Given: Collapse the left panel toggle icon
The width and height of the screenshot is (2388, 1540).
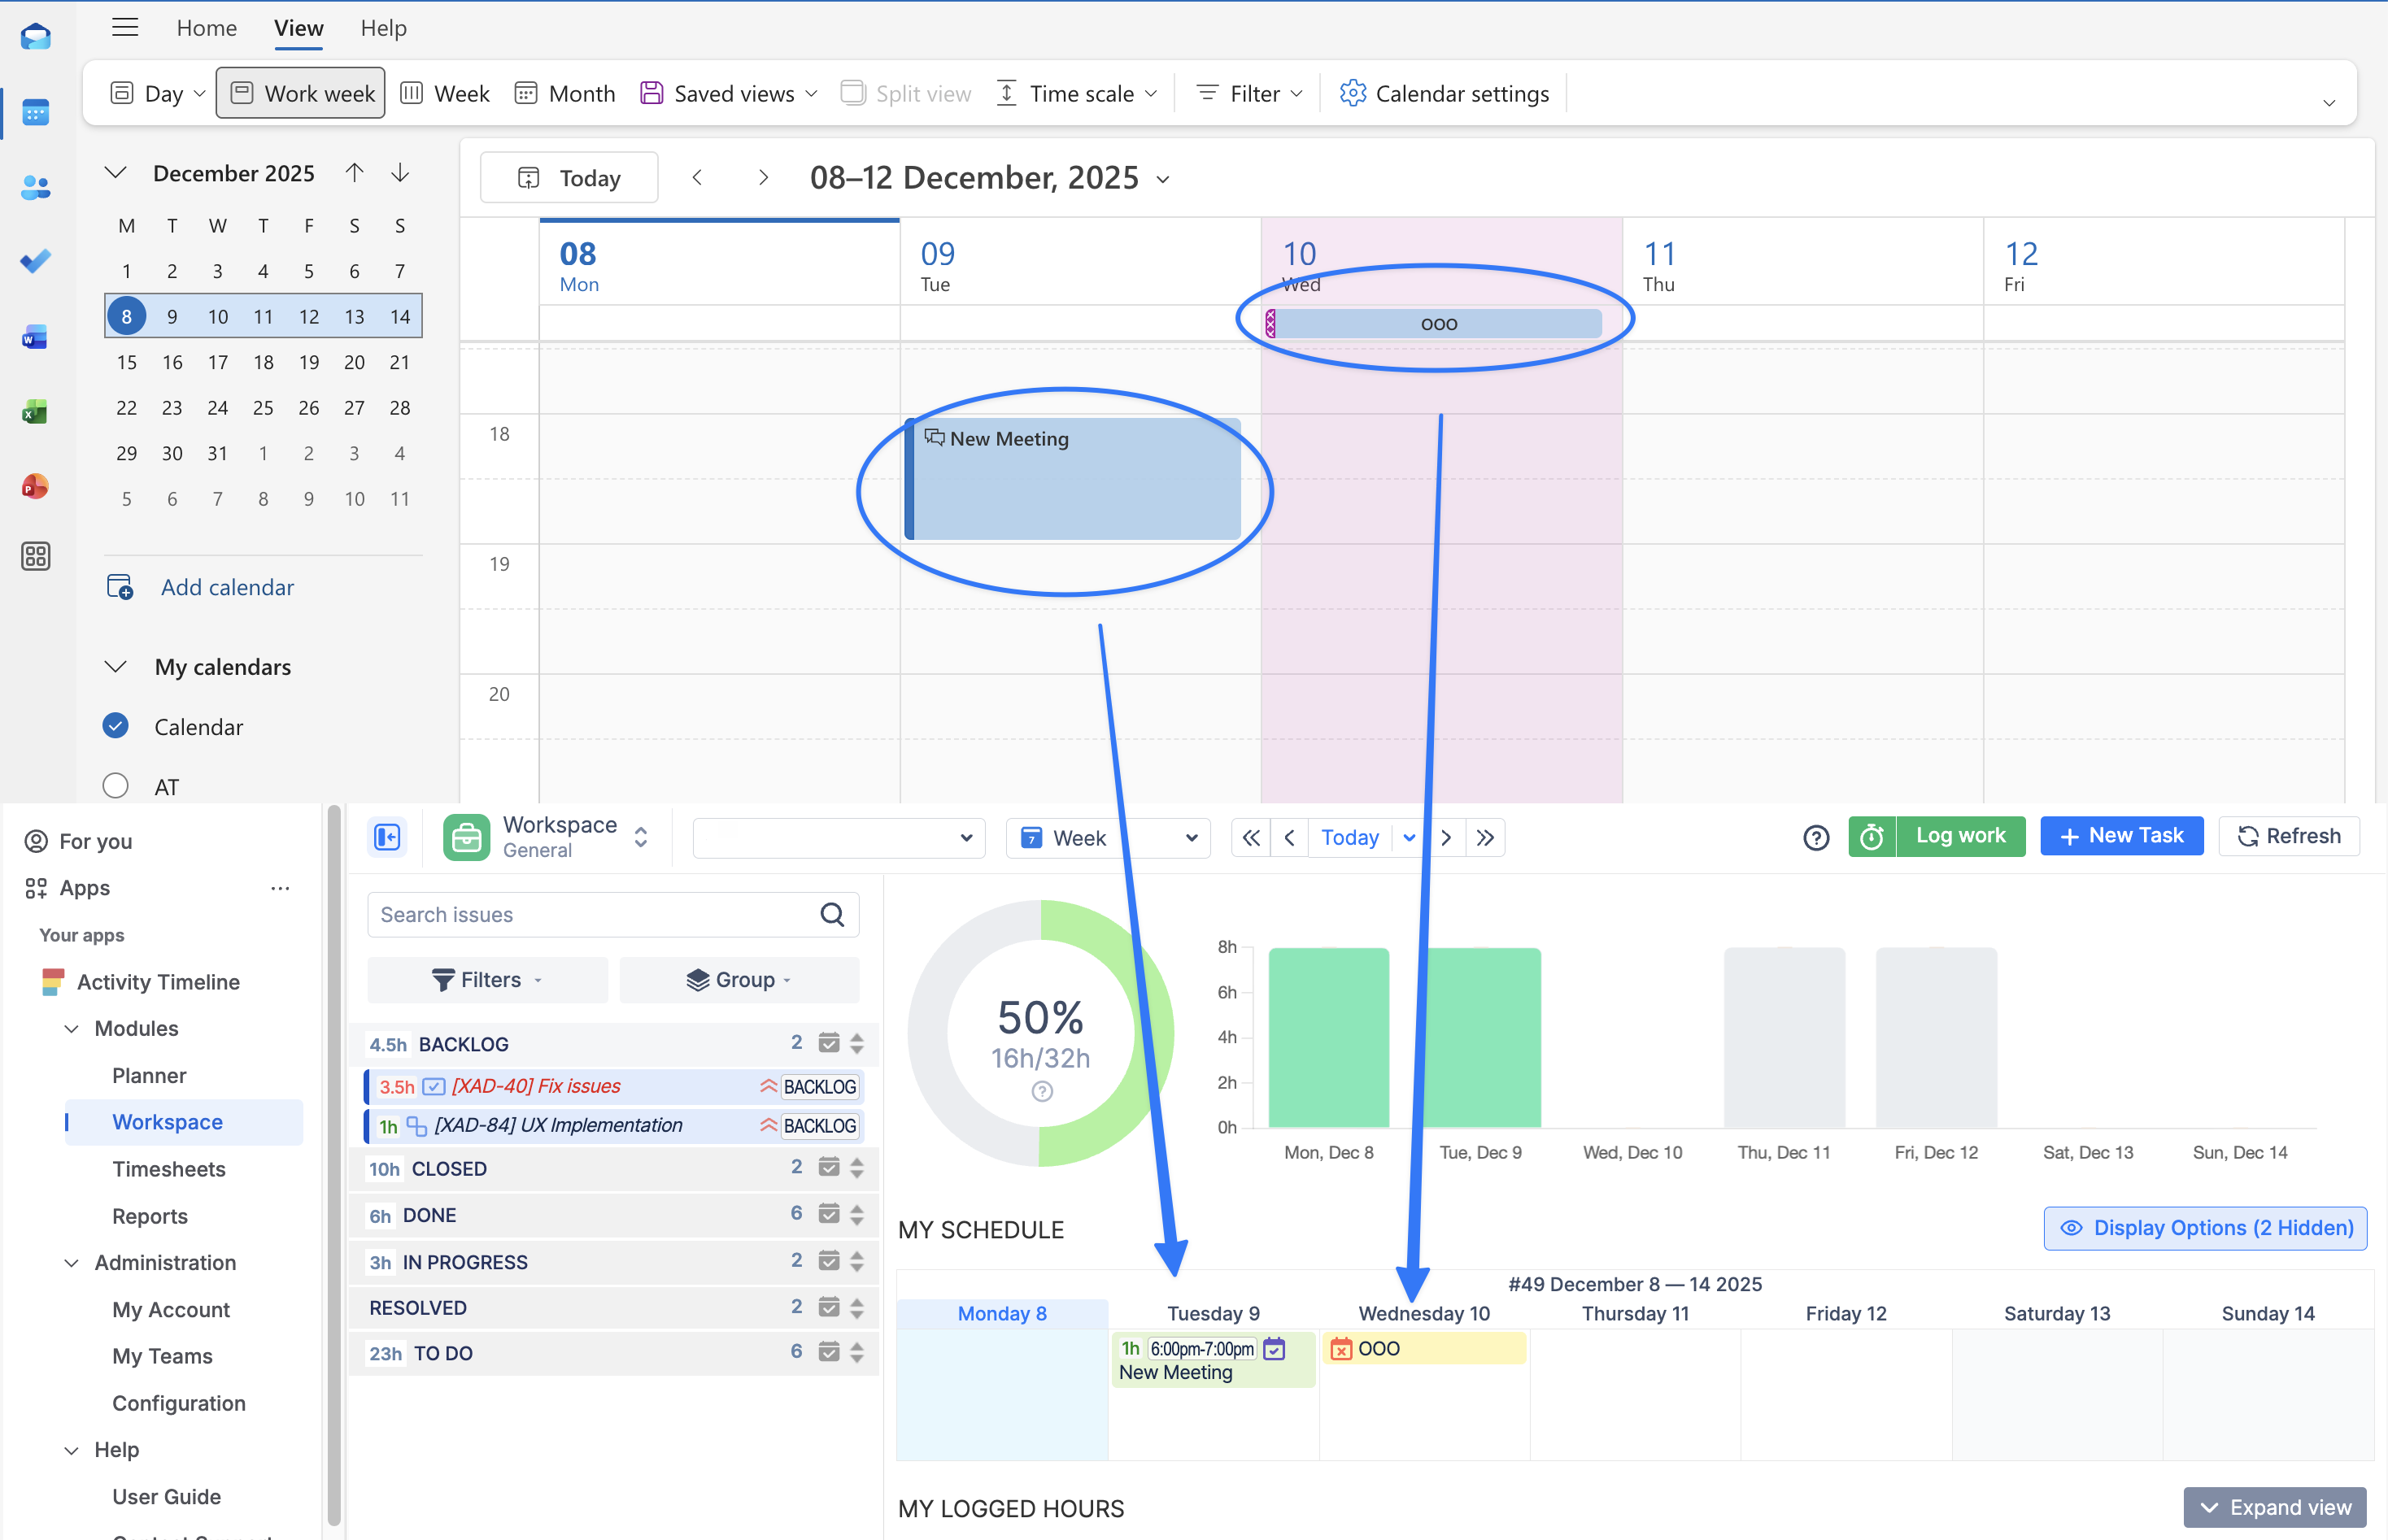Looking at the screenshot, I should (x=387, y=837).
